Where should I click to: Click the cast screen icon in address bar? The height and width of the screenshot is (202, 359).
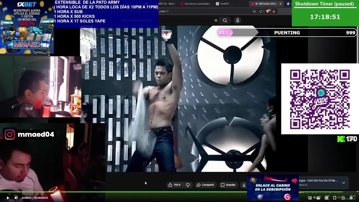[x=254, y=11]
